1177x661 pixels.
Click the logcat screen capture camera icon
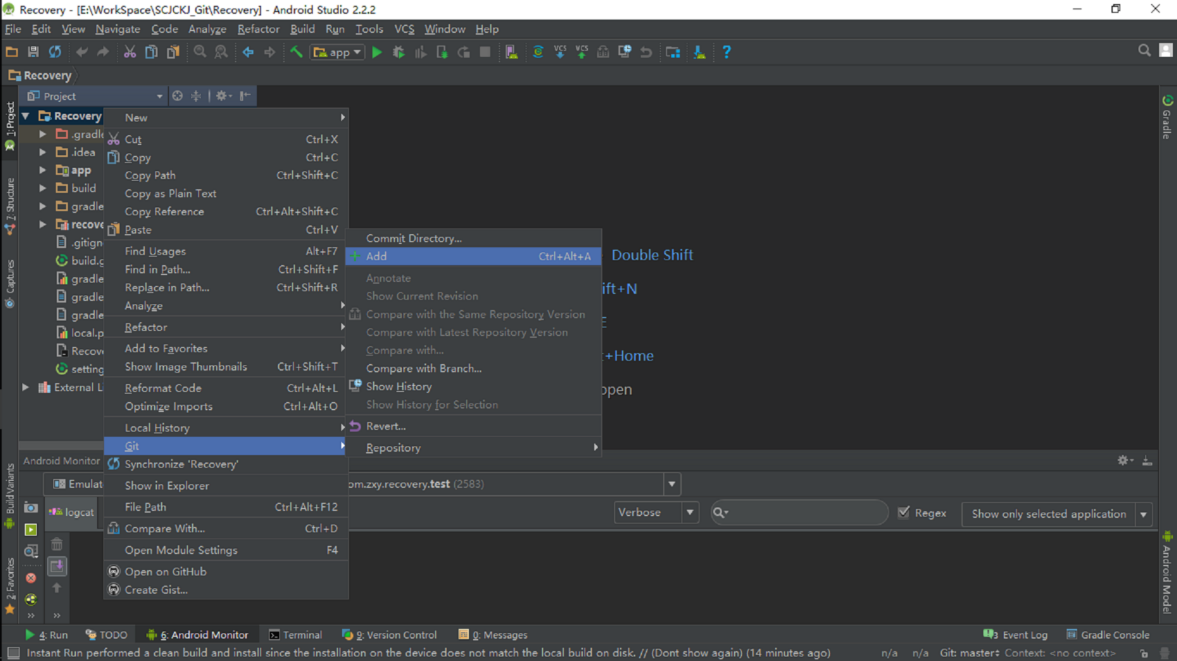(x=31, y=507)
